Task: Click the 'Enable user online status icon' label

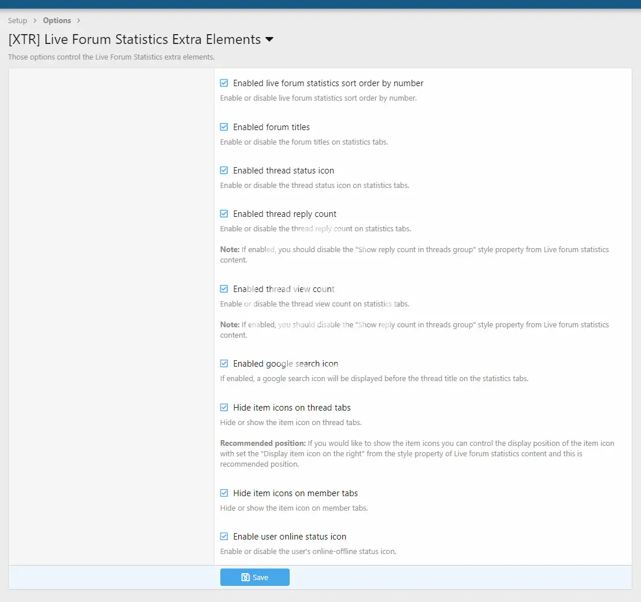Action: click(290, 537)
